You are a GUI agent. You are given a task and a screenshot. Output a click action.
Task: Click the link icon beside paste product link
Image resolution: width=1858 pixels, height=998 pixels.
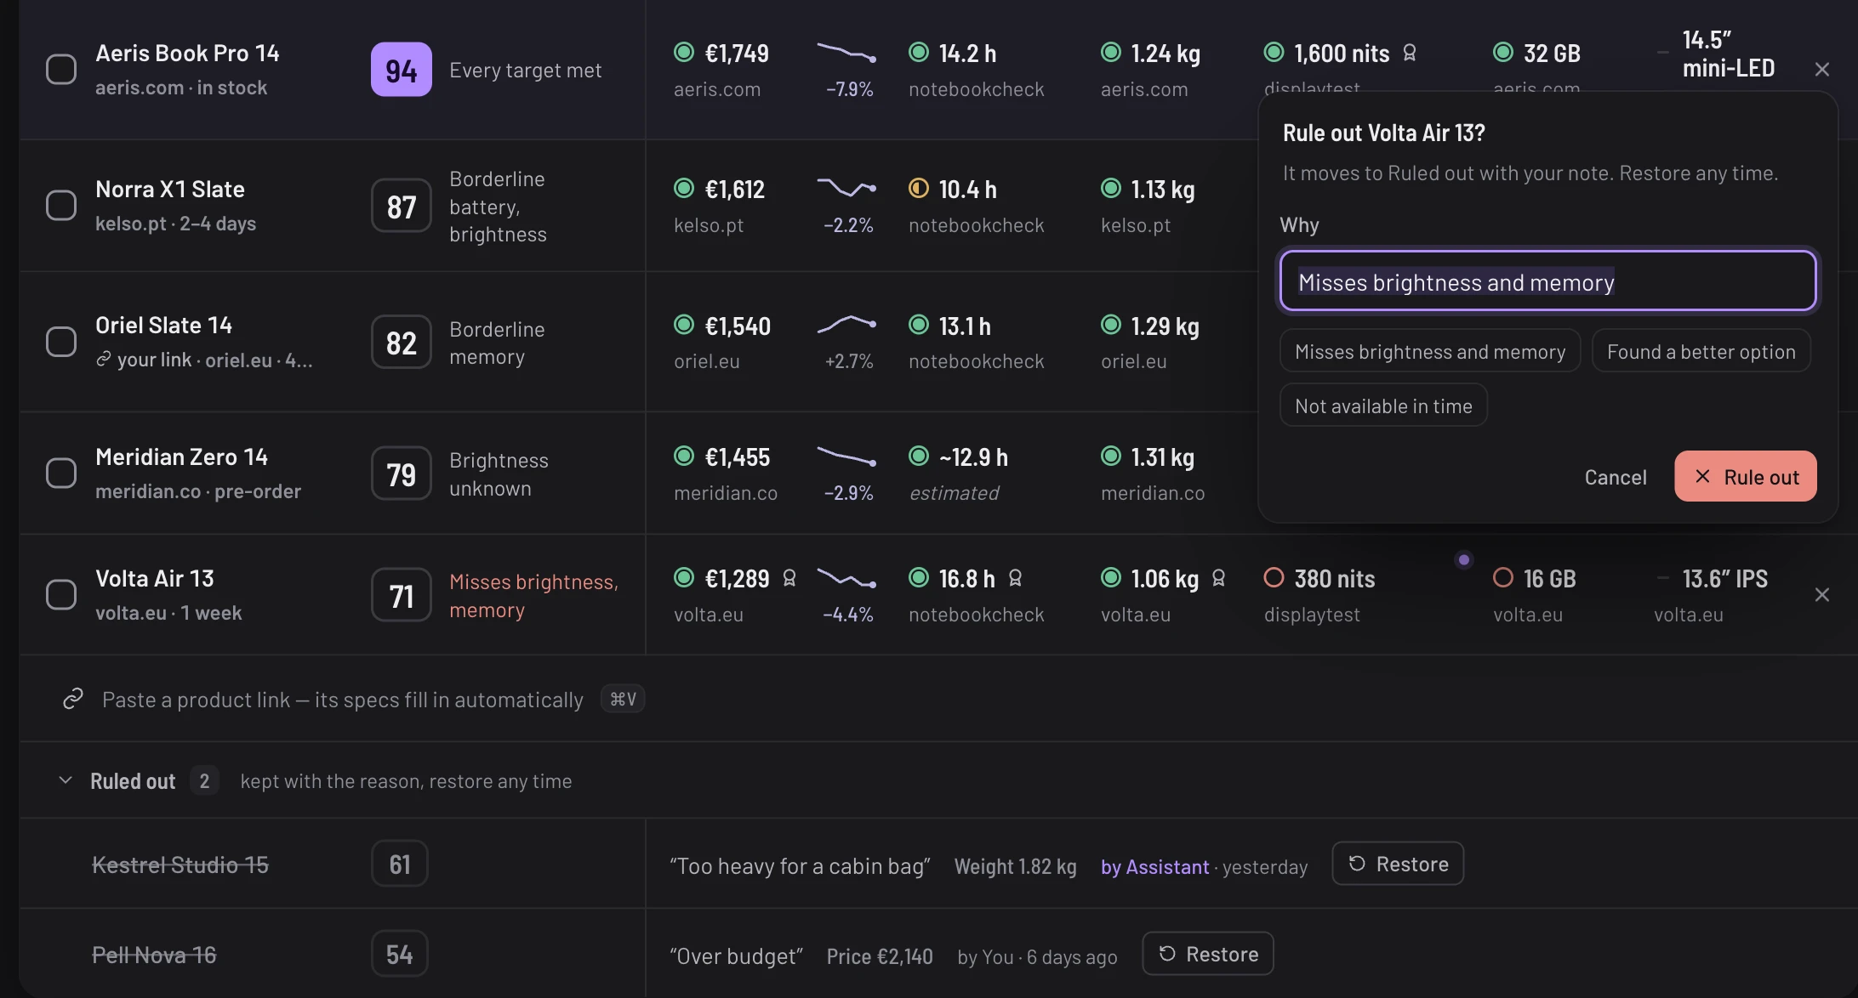pos(73,699)
